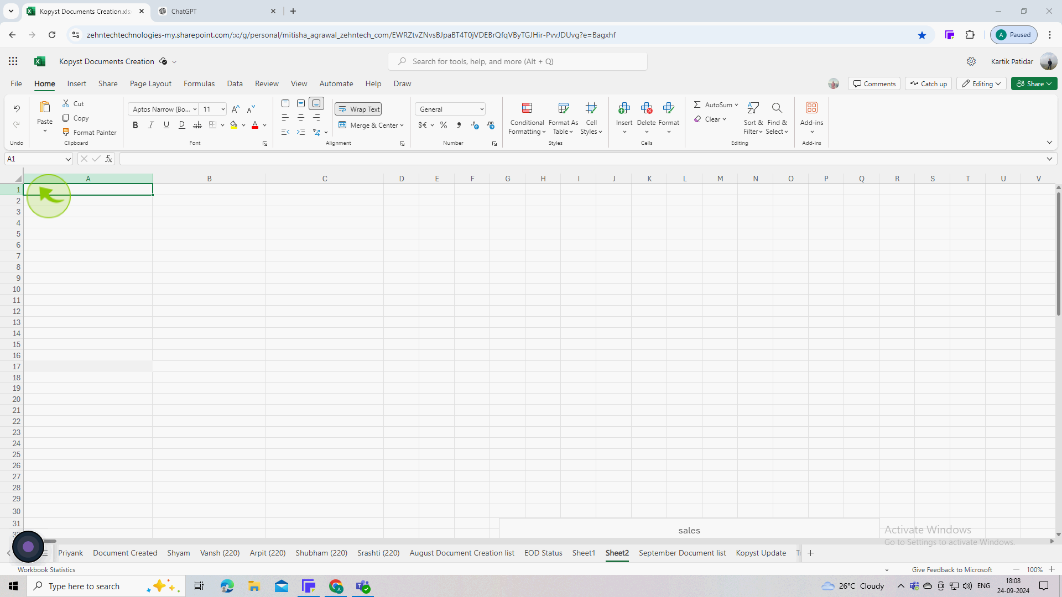
Task: Activate the Format Painter brush
Action: click(x=66, y=132)
